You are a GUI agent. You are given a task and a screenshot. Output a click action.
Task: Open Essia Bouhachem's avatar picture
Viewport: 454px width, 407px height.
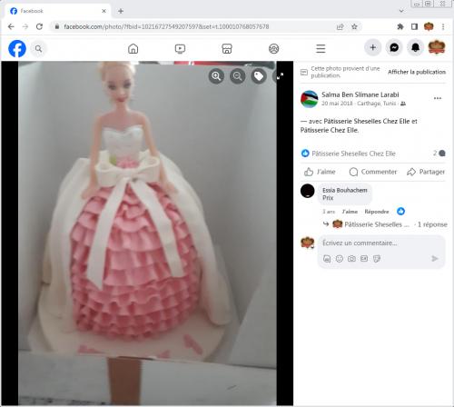tap(308, 191)
